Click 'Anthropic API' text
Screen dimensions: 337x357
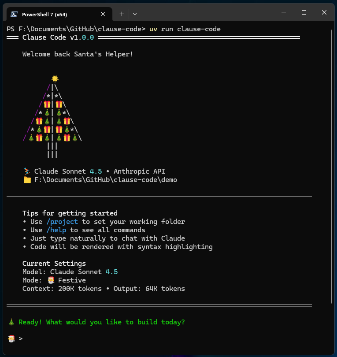pos(139,171)
